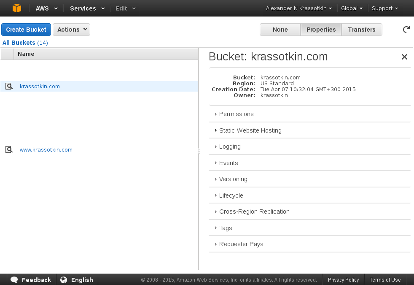Open the Global region dropdown
414x285 pixels.
(x=352, y=8)
